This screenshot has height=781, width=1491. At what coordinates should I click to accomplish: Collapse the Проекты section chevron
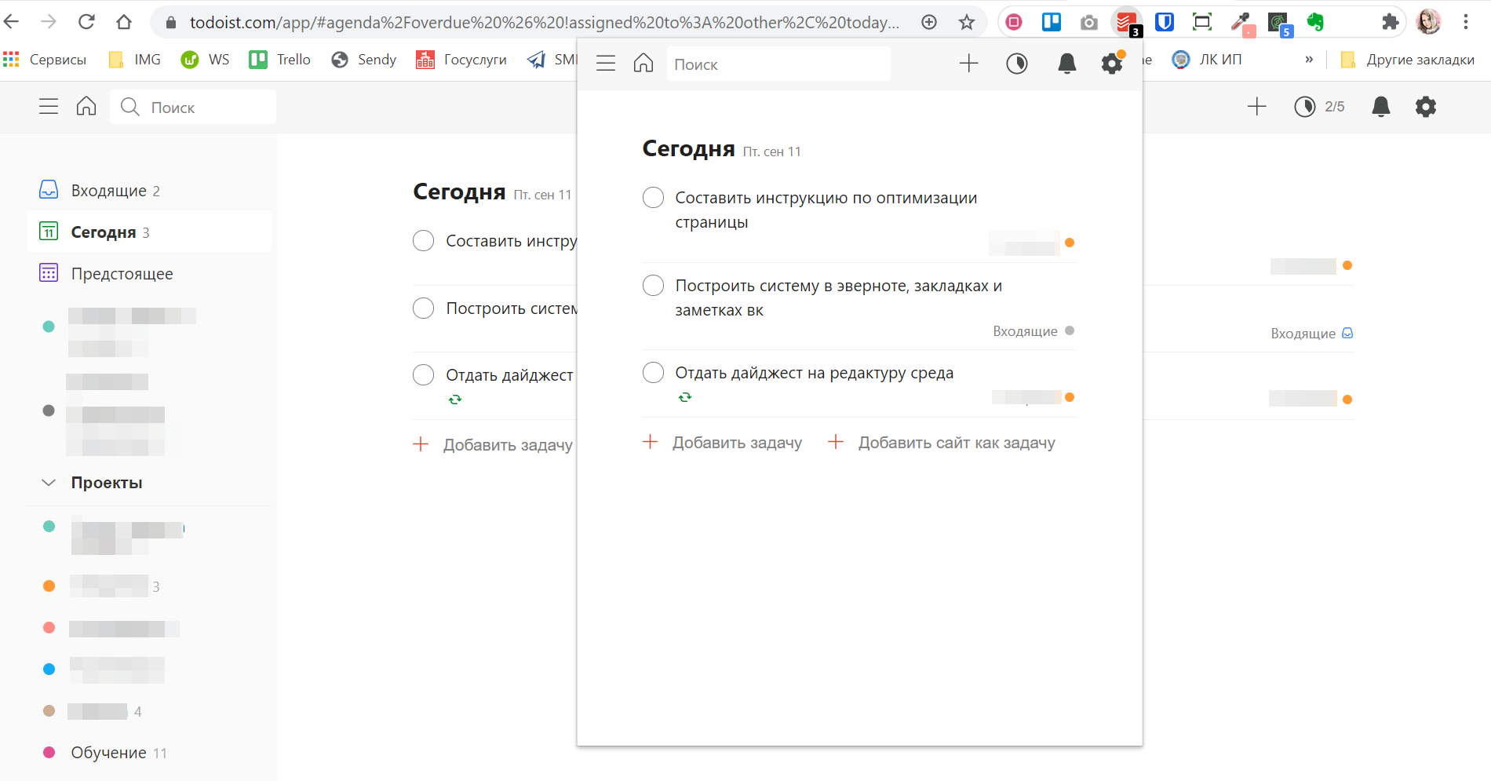pyautogui.click(x=49, y=483)
